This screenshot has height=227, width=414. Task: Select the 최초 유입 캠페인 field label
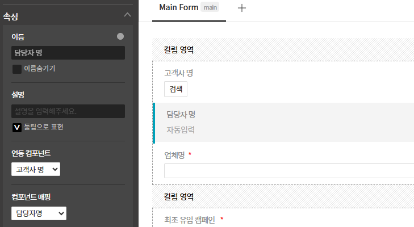click(190, 220)
